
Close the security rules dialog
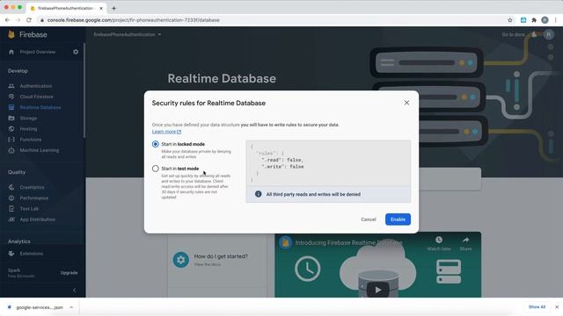click(406, 103)
